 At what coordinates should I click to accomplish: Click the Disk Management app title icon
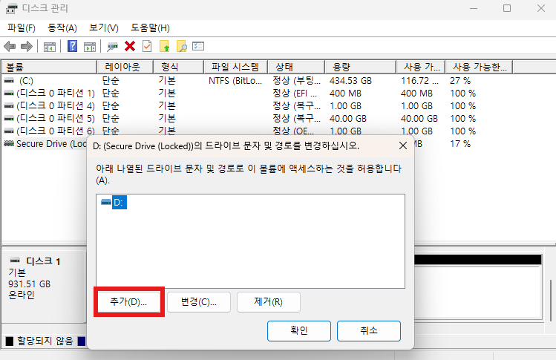pos(11,8)
